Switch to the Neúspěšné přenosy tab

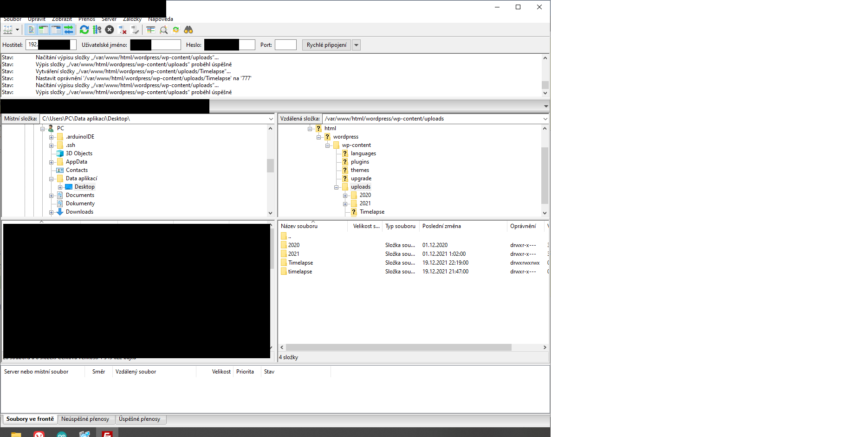click(x=85, y=419)
